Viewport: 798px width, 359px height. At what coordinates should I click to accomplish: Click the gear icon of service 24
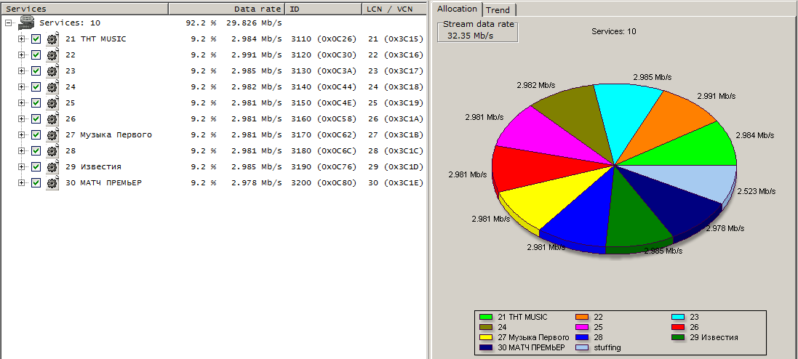(52, 87)
